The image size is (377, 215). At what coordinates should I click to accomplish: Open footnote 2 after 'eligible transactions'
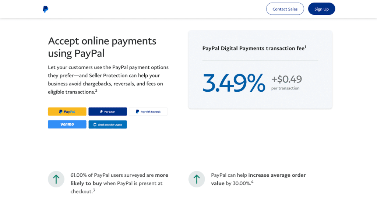(96, 90)
